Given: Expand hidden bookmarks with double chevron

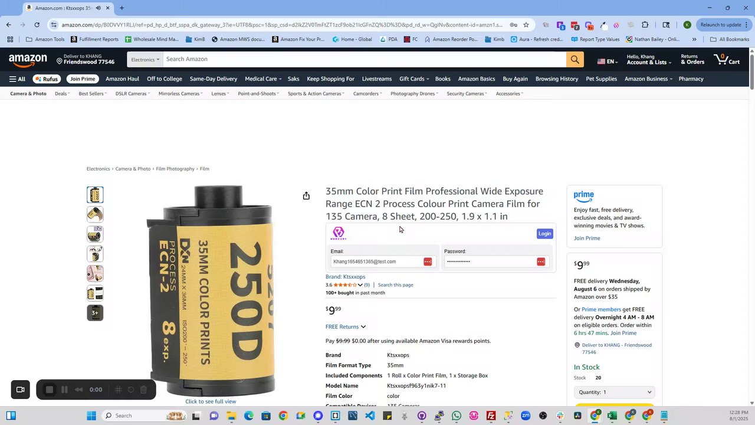Looking at the screenshot, I should click(694, 40).
